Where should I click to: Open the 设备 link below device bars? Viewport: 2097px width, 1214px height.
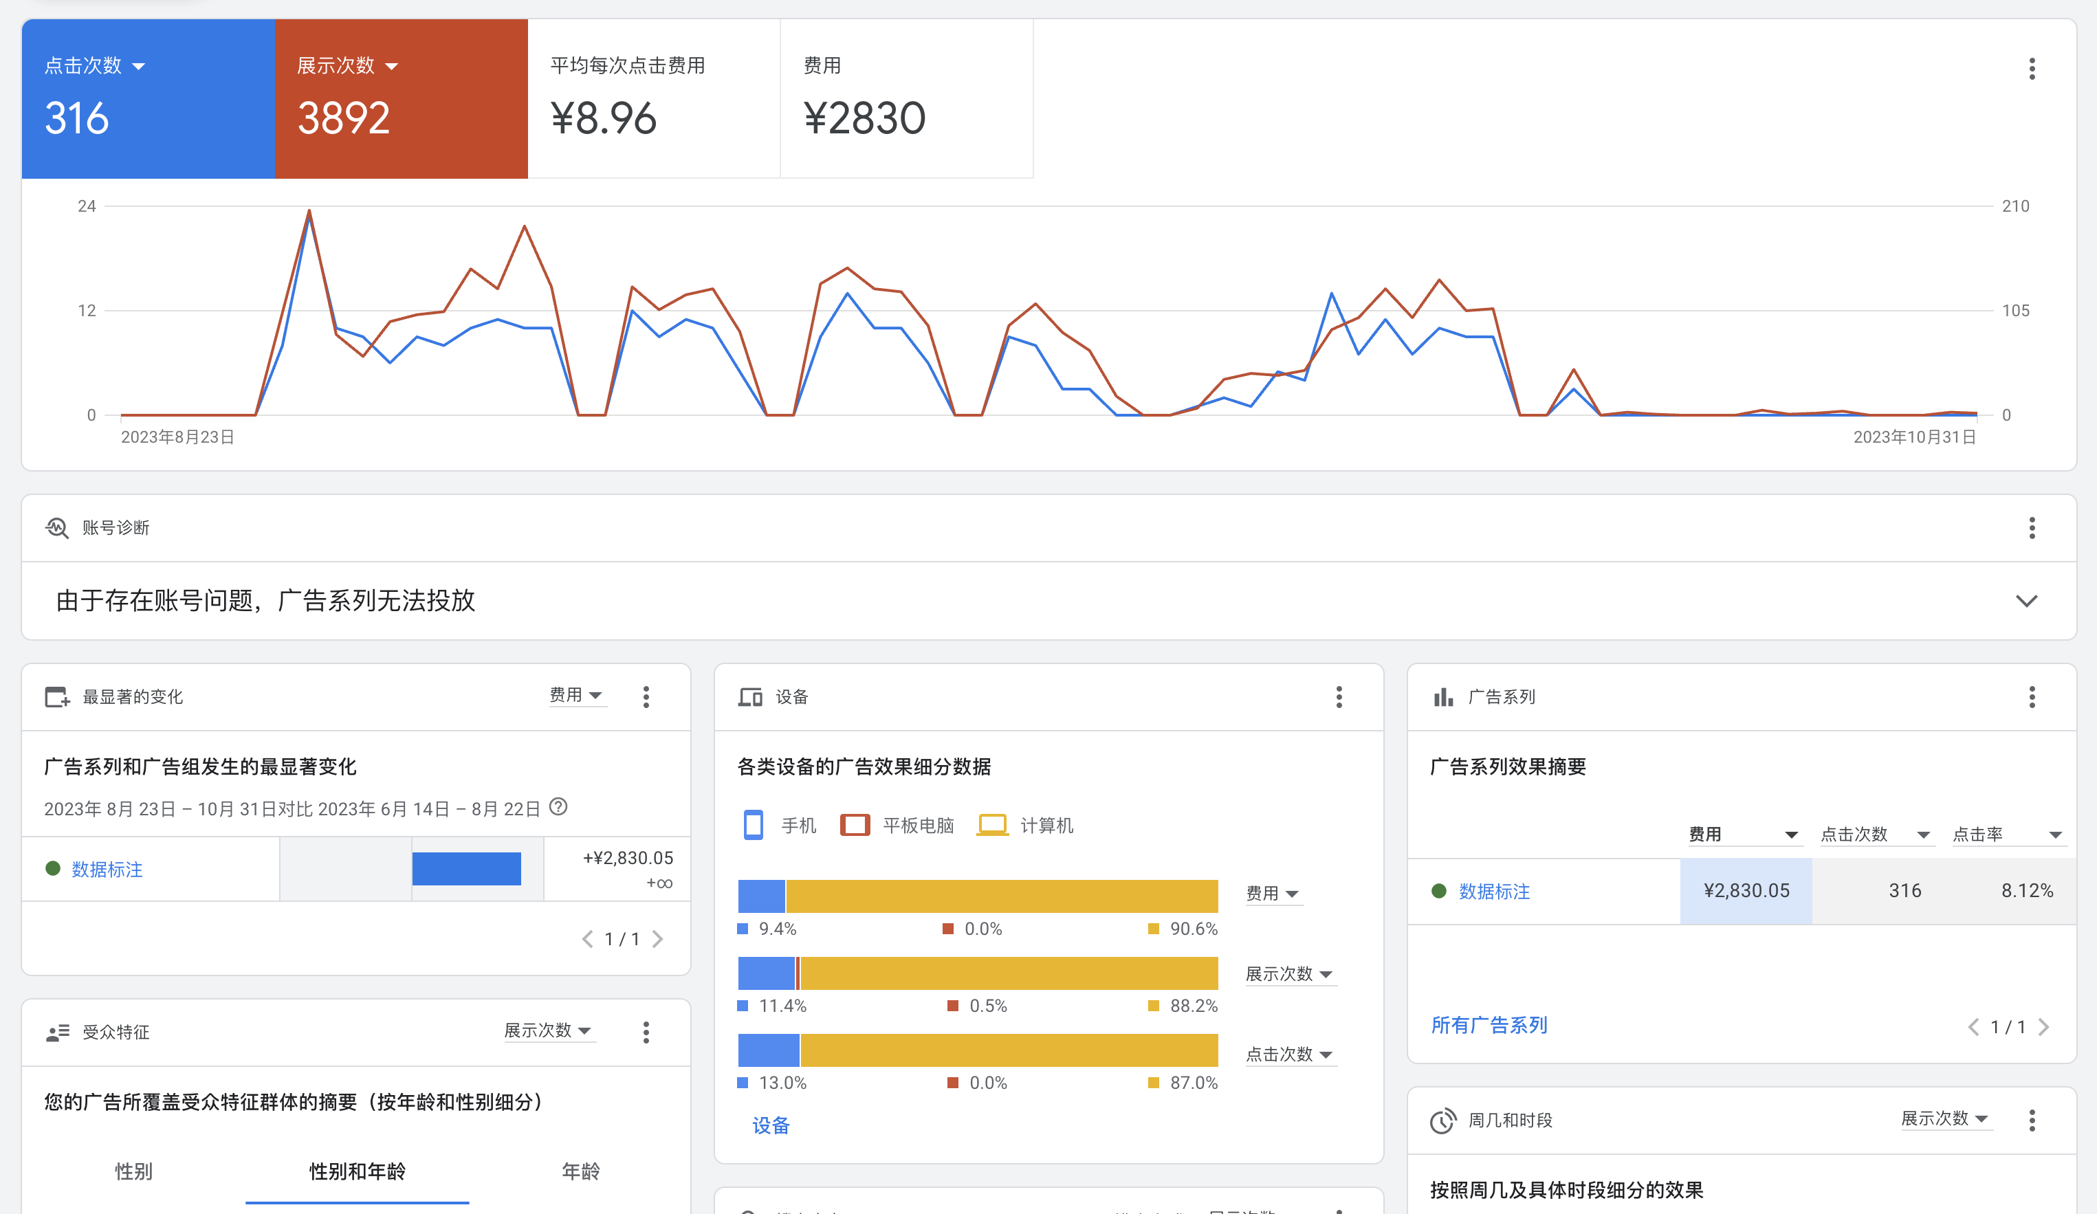[771, 1127]
